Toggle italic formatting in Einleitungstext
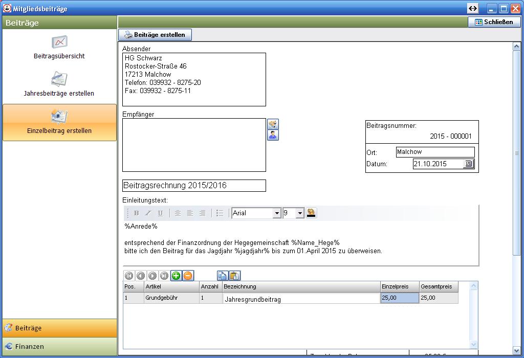Screen dimensions: 524x358 pyautogui.click(x=148, y=213)
